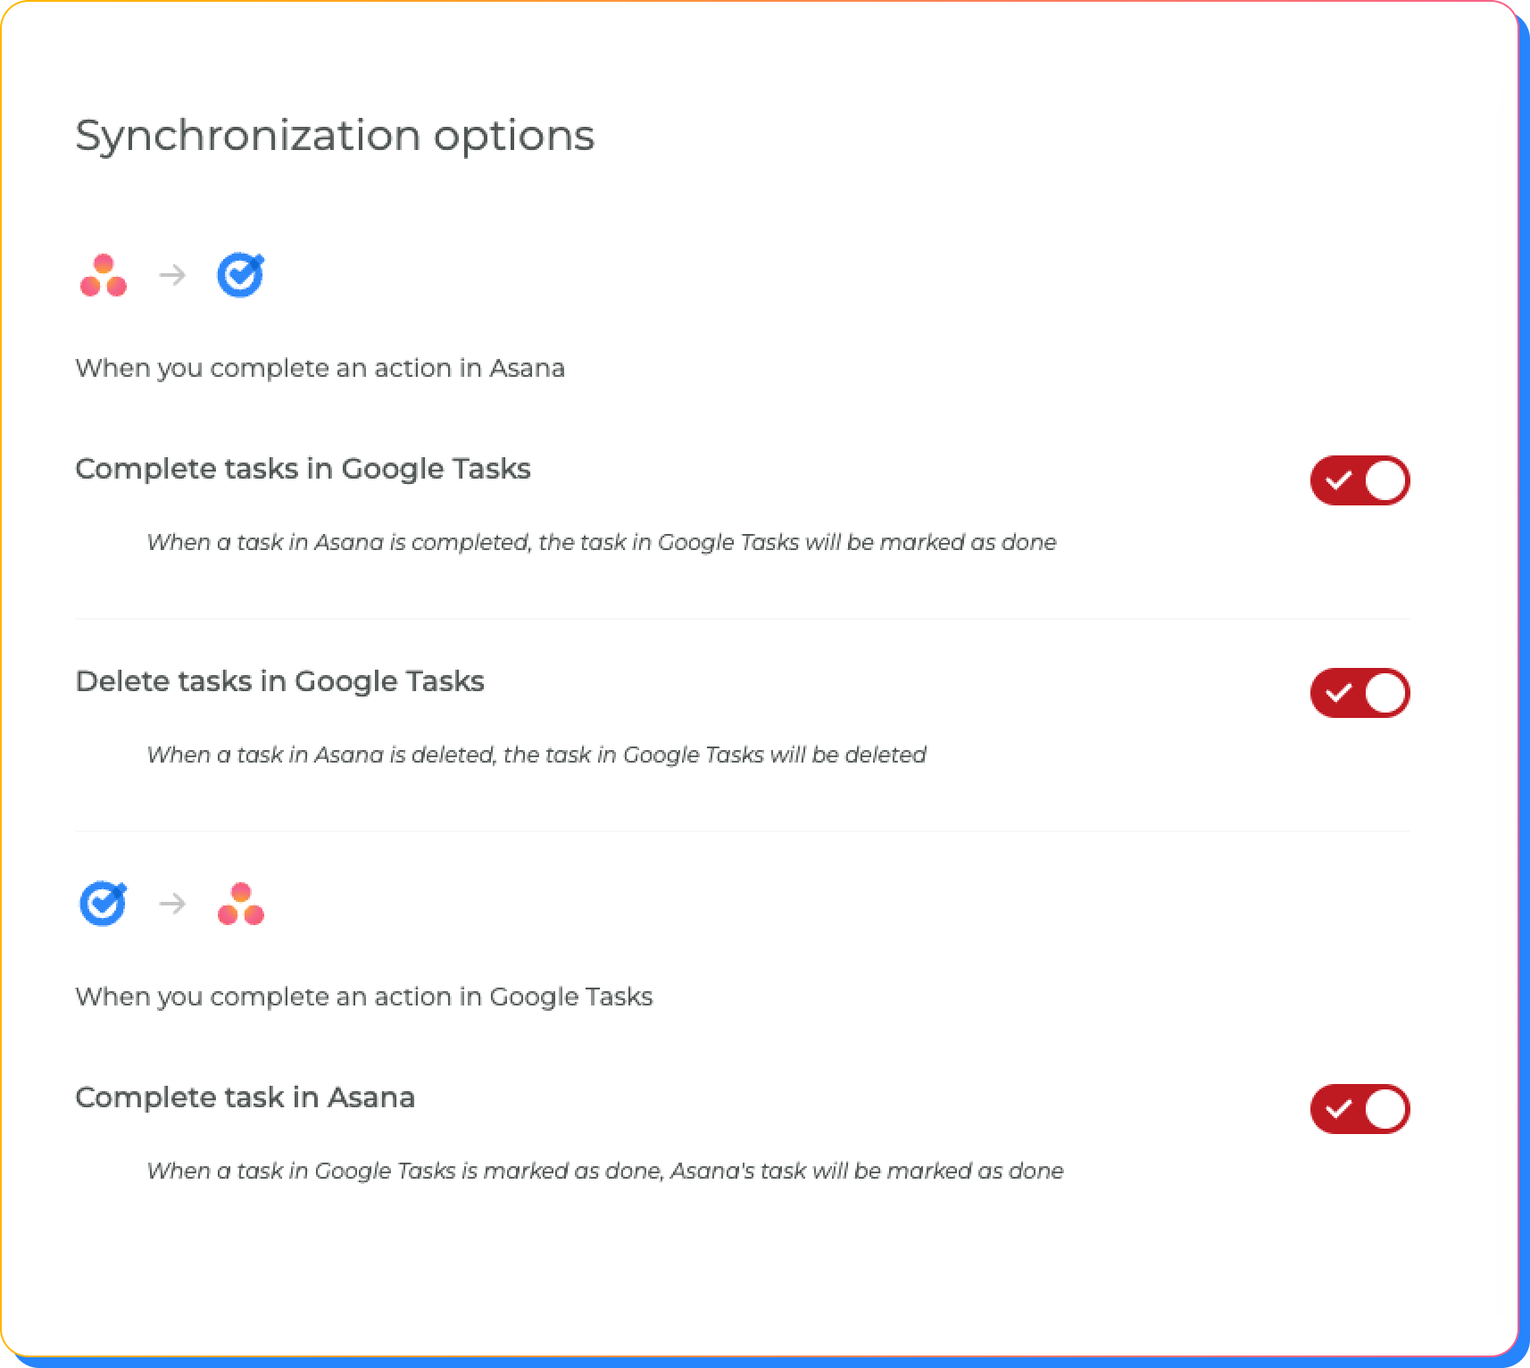
Task: Click the arrow between Asana and Google Tasks icons
Action: [172, 275]
